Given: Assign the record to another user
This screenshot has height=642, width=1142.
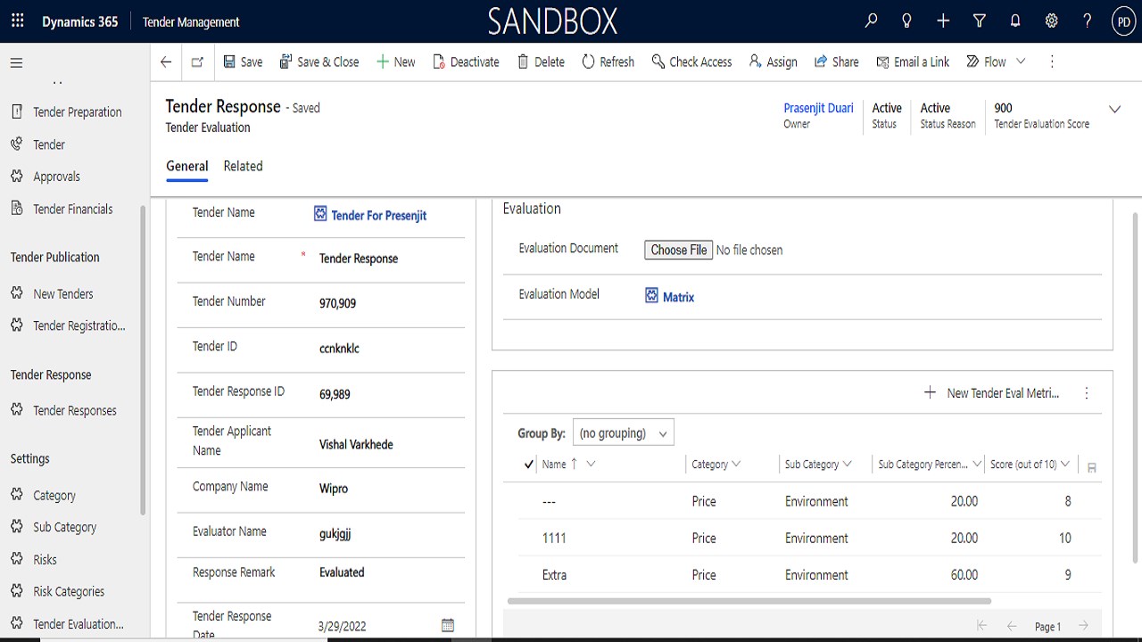Looking at the screenshot, I should pyautogui.click(x=773, y=62).
